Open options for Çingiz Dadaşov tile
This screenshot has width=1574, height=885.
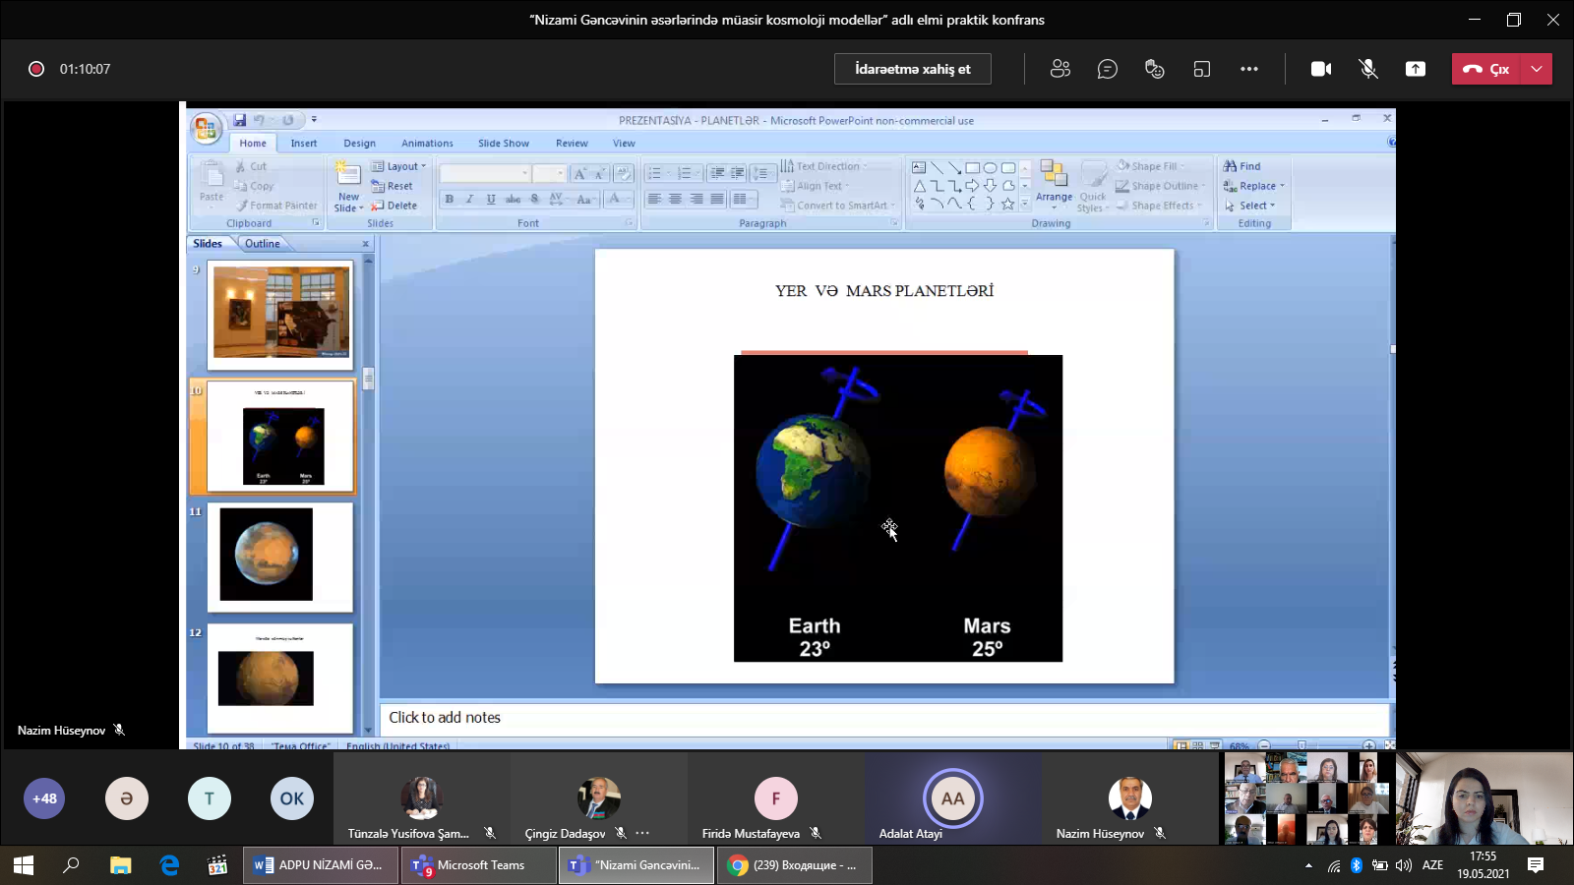click(x=642, y=833)
